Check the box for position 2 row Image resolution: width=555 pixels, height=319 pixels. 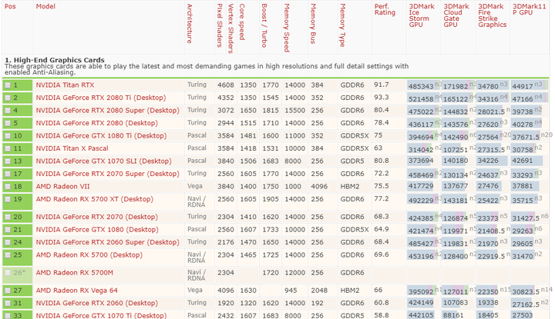(x=8, y=98)
